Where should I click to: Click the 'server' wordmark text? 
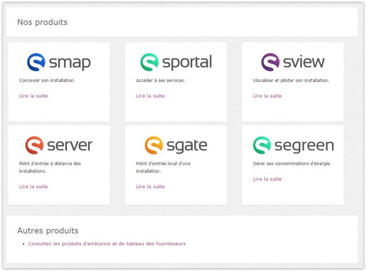point(70,145)
